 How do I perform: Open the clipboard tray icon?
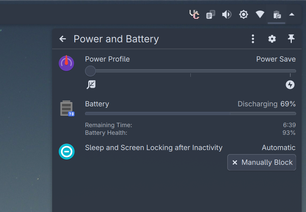click(210, 15)
